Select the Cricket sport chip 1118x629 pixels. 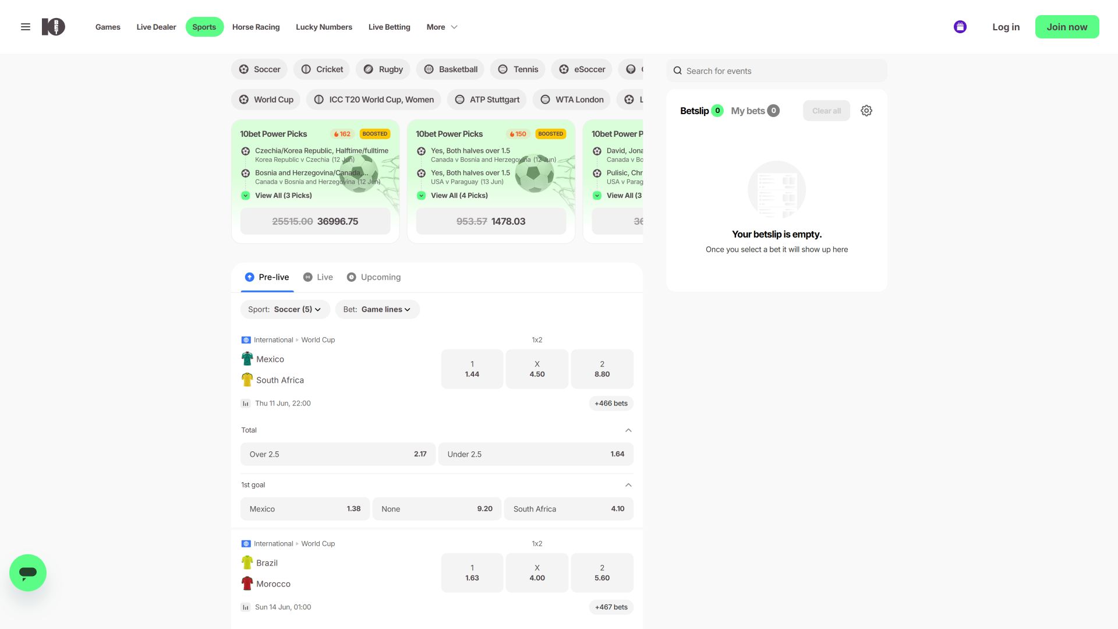tap(321, 69)
